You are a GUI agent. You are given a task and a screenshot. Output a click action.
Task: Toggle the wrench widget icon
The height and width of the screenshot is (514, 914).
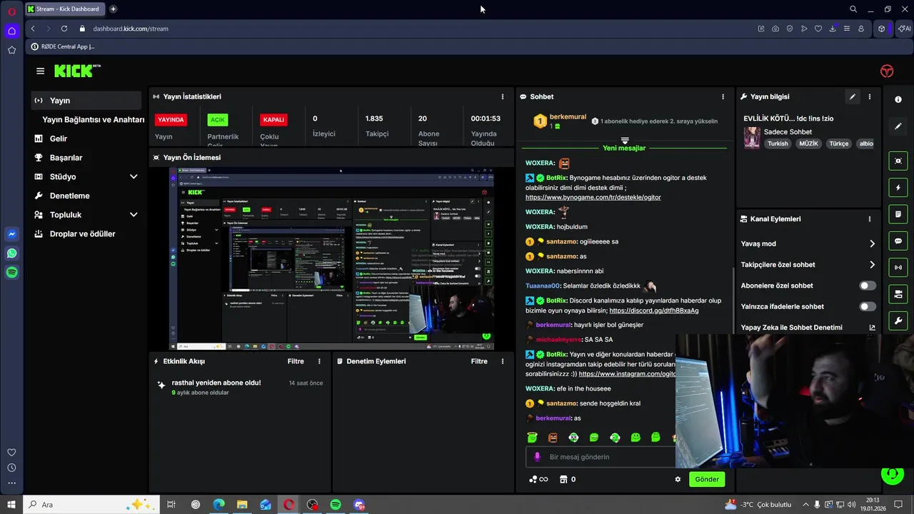click(898, 321)
